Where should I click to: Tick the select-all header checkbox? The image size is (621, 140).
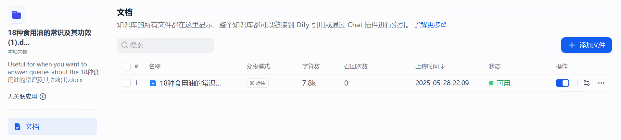click(x=127, y=66)
